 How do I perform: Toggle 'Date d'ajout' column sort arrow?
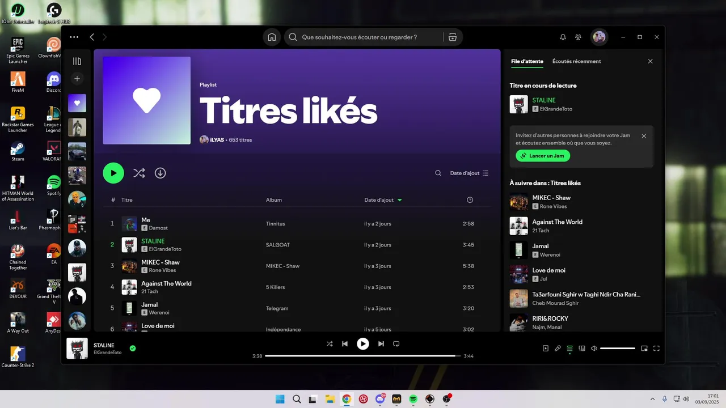coord(400,200)
